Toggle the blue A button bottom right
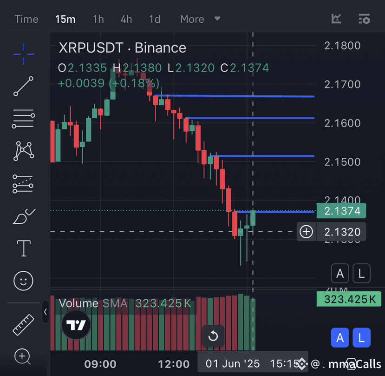This screenshot has height=376, width=385. tap(340, 338)
